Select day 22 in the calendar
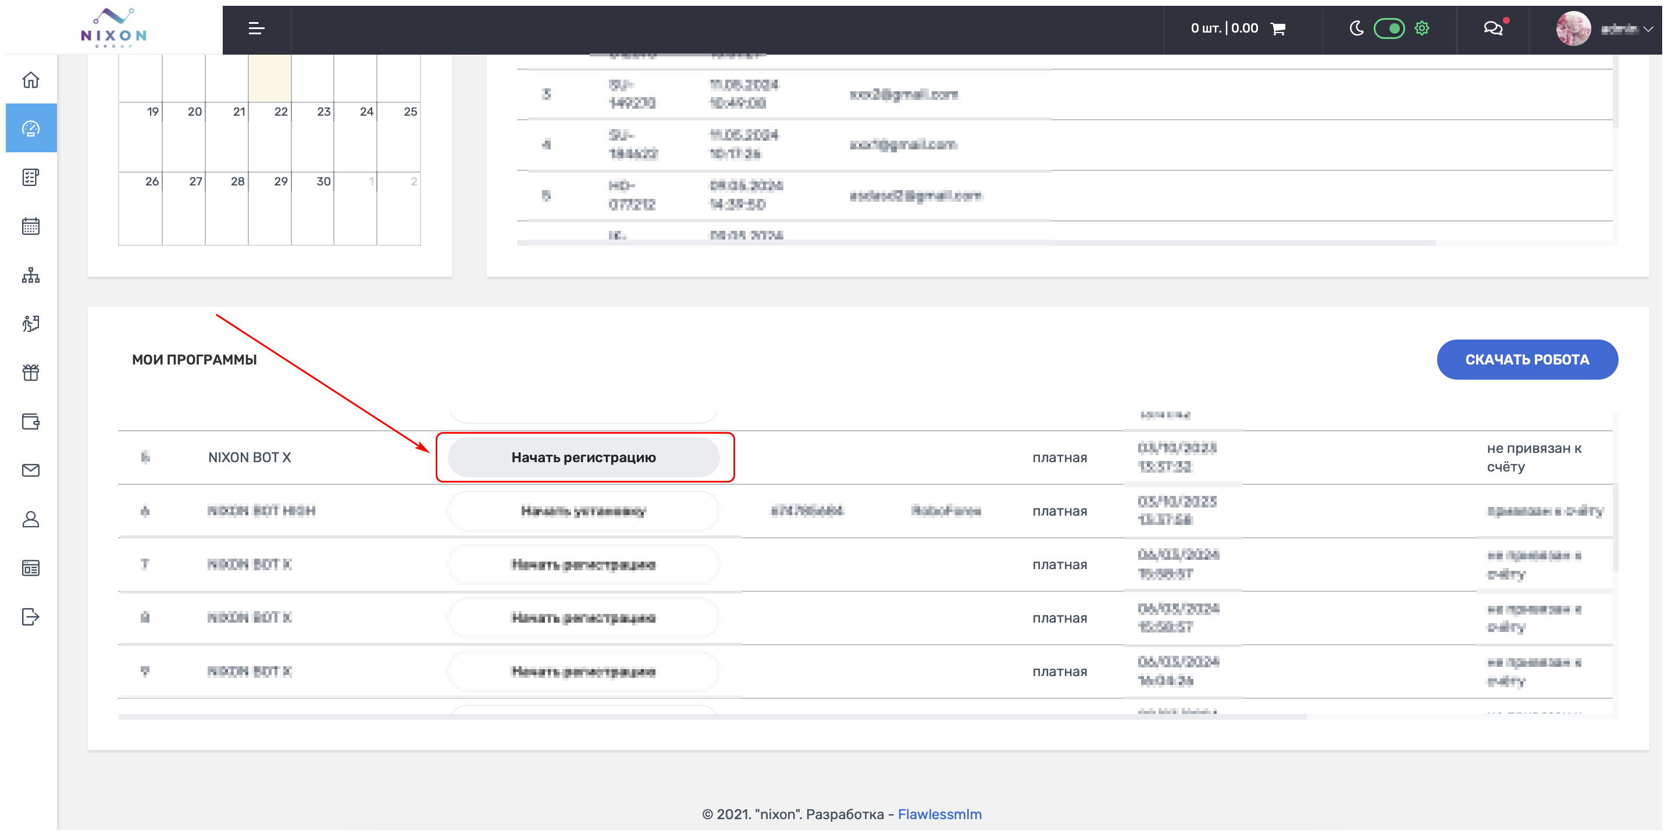 click(269, 137)
